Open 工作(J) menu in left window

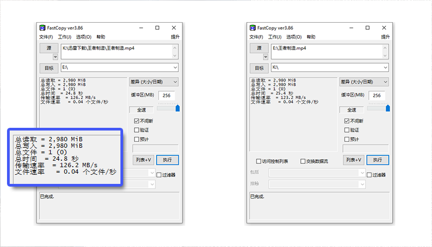[x=64, y=37]
